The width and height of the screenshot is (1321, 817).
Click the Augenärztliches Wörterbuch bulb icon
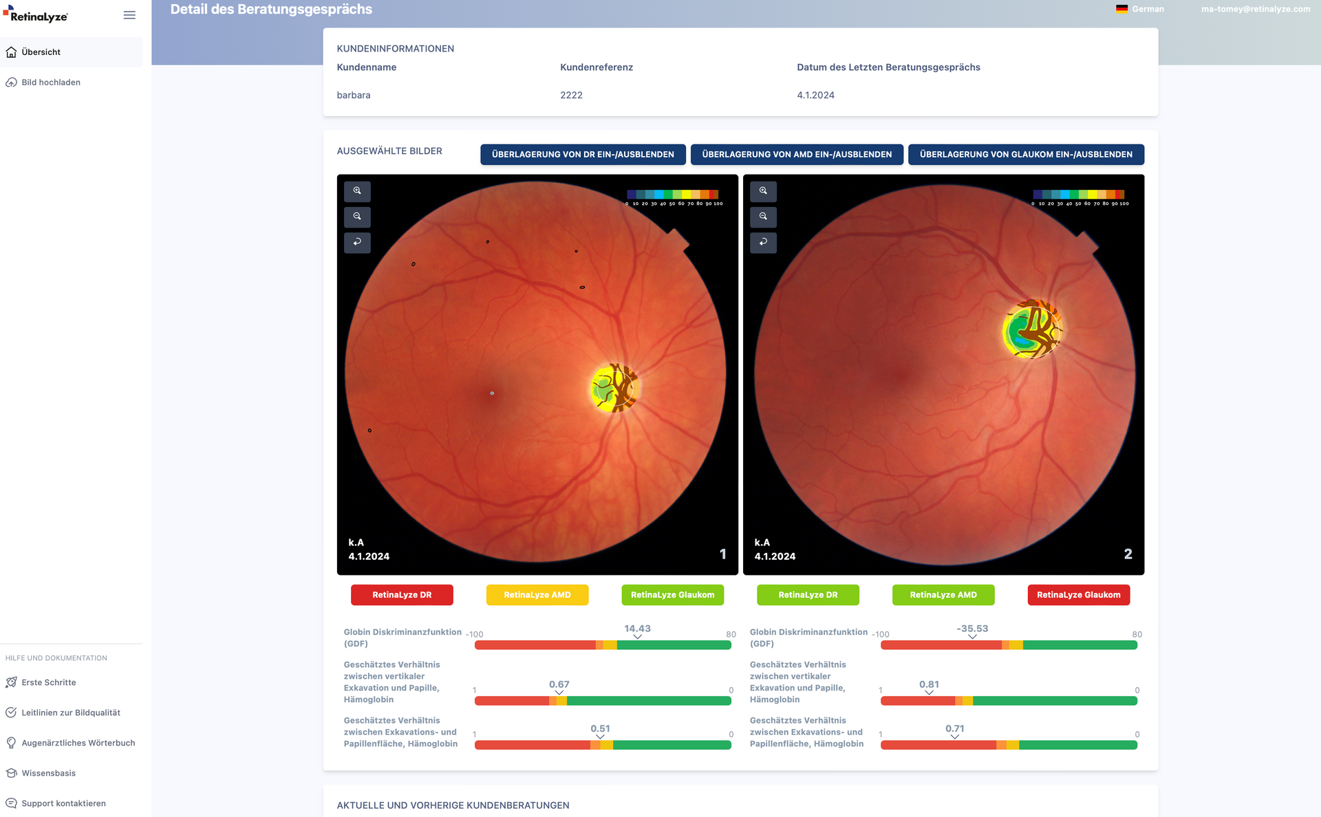pyautogui.click(x=11, y=743)
